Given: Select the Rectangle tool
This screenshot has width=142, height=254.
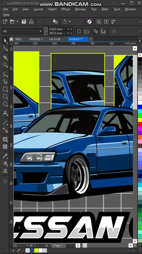Looking at the screenshot, I should [x=5, y=89].
